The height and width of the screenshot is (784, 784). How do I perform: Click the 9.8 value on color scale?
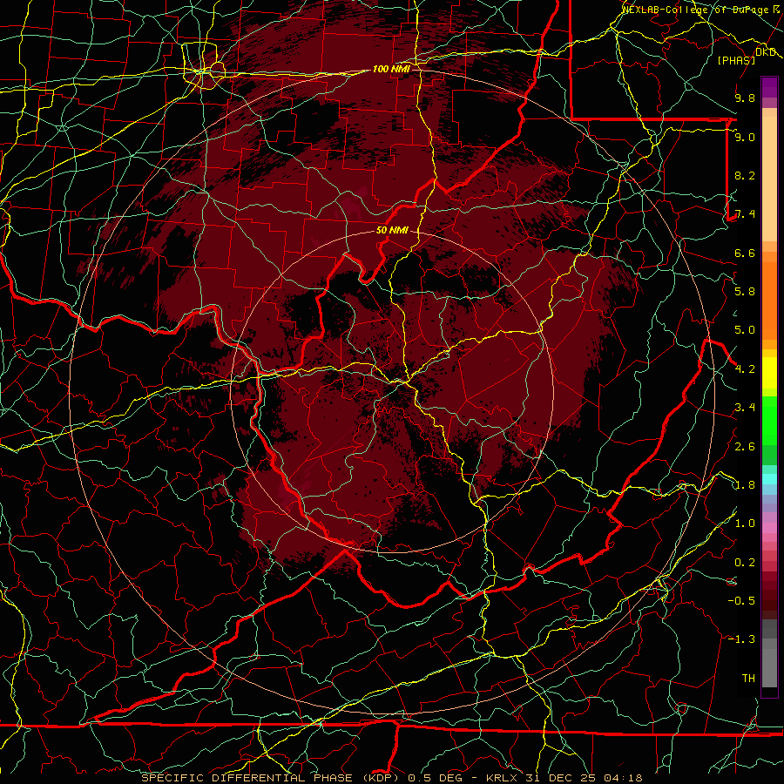tap(745, 98)
